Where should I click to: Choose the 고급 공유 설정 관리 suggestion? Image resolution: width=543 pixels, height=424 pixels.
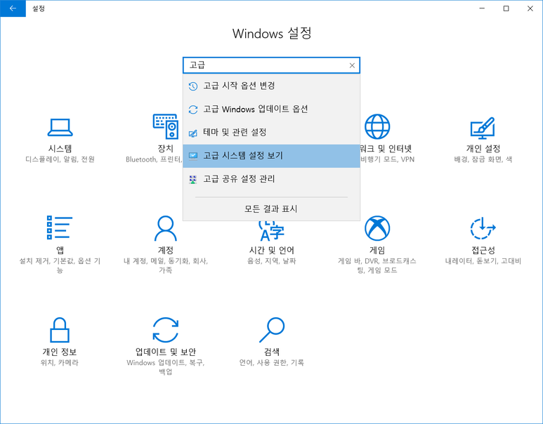point(271,179)
